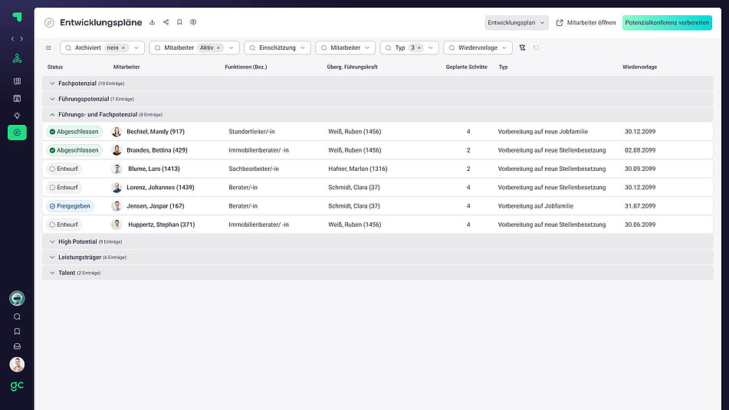Sort by Funktionen (Bez.) column header
729x410 pixels.
246,67
